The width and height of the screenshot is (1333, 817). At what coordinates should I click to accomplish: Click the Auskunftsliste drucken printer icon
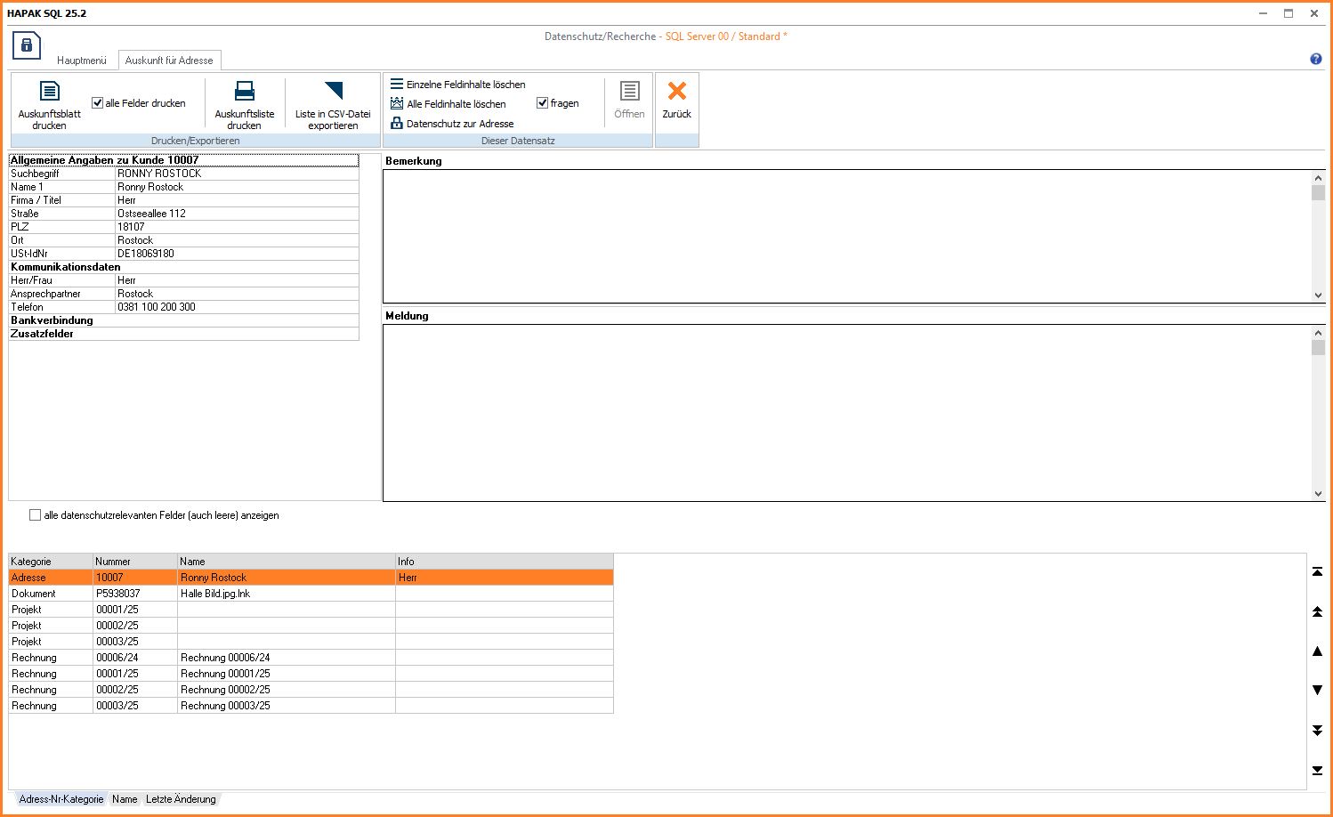(244, 92)
